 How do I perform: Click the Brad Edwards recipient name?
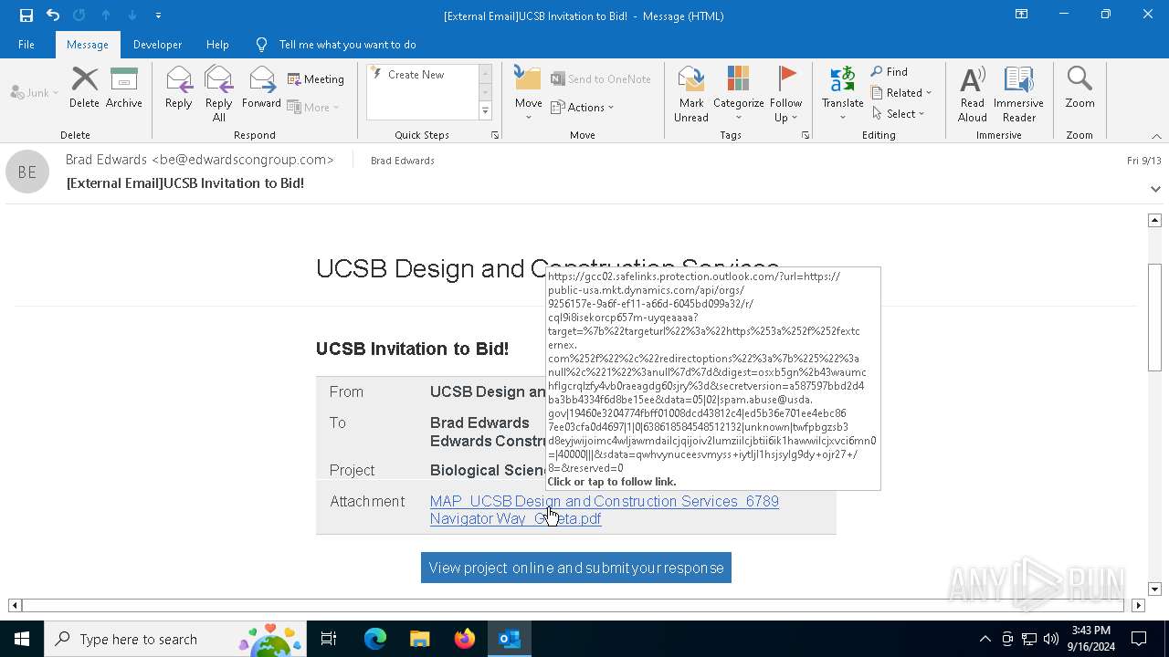click(x=403, y=161)
